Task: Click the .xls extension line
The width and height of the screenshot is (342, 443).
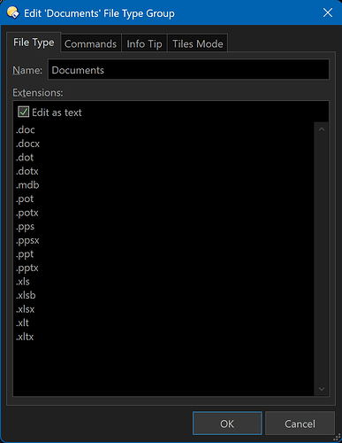Action: pyautogui.click(x=23, y=282)
